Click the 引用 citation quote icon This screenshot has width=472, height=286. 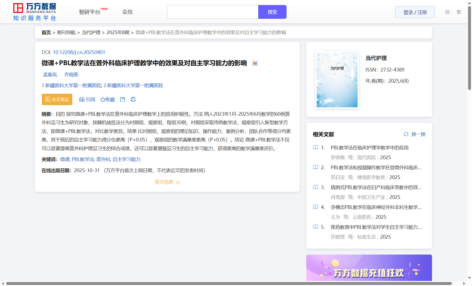[82, 99]
